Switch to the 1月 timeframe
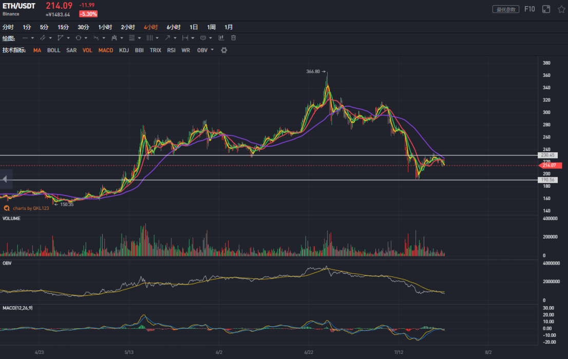This screenshot has width=568, height=359. click(x=229, y=27)
